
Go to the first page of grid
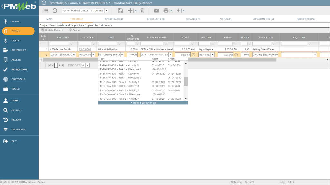[x=49, y=65]
